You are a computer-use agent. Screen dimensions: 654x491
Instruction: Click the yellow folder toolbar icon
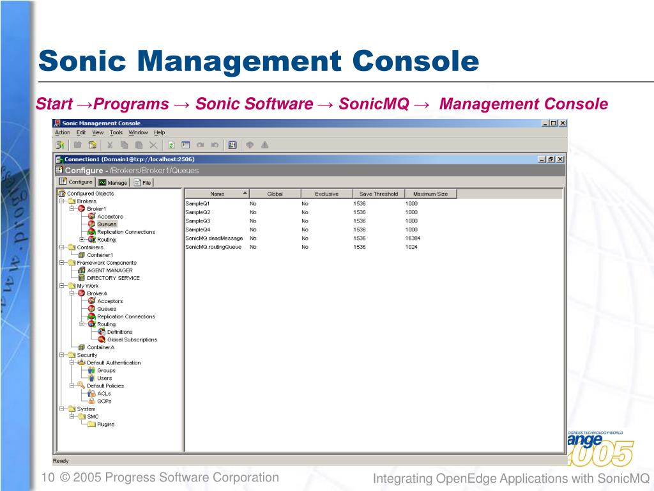tap(92, 145)
